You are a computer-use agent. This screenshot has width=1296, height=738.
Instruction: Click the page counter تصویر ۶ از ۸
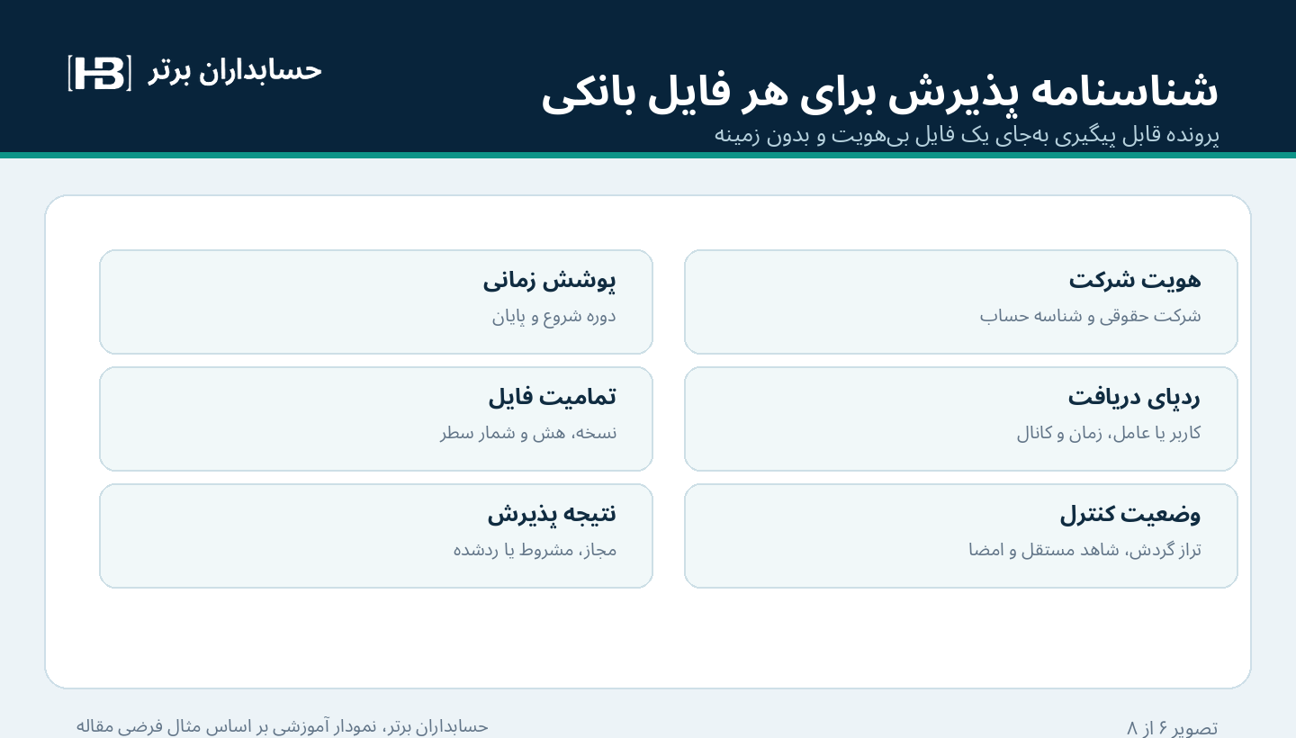pos(1173,727)
